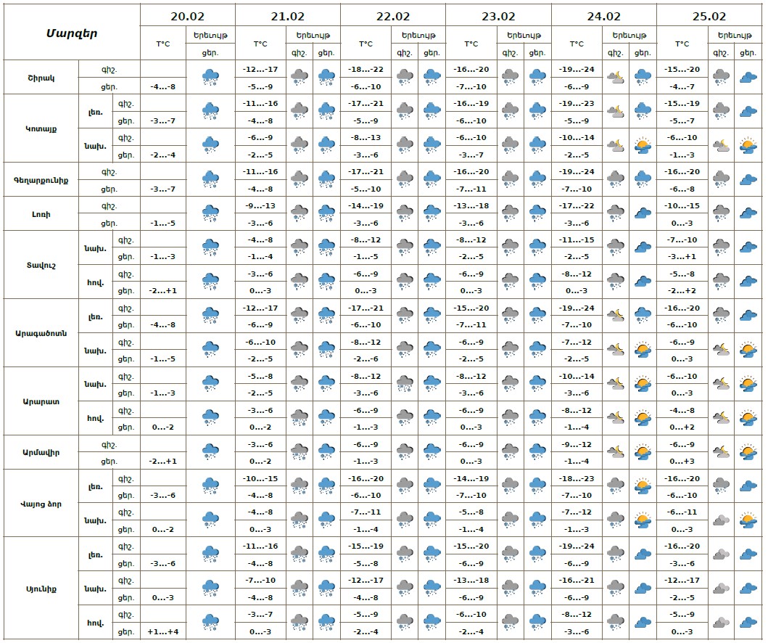This screenshot has height=643, width=768.
Task: Click the T°C header under 24.02
Action: 576,44
